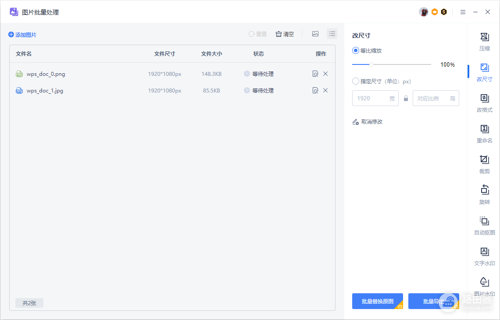Remove wps_doc_0.png from the list
Image resolution: width=500 pixels, height=320 pixels.
click(x=325, y=74)
